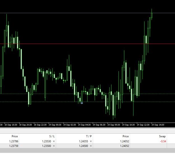Select the upper dashed order level line
175x157 pixels.
pyautogui.click(x=87, y=94)
